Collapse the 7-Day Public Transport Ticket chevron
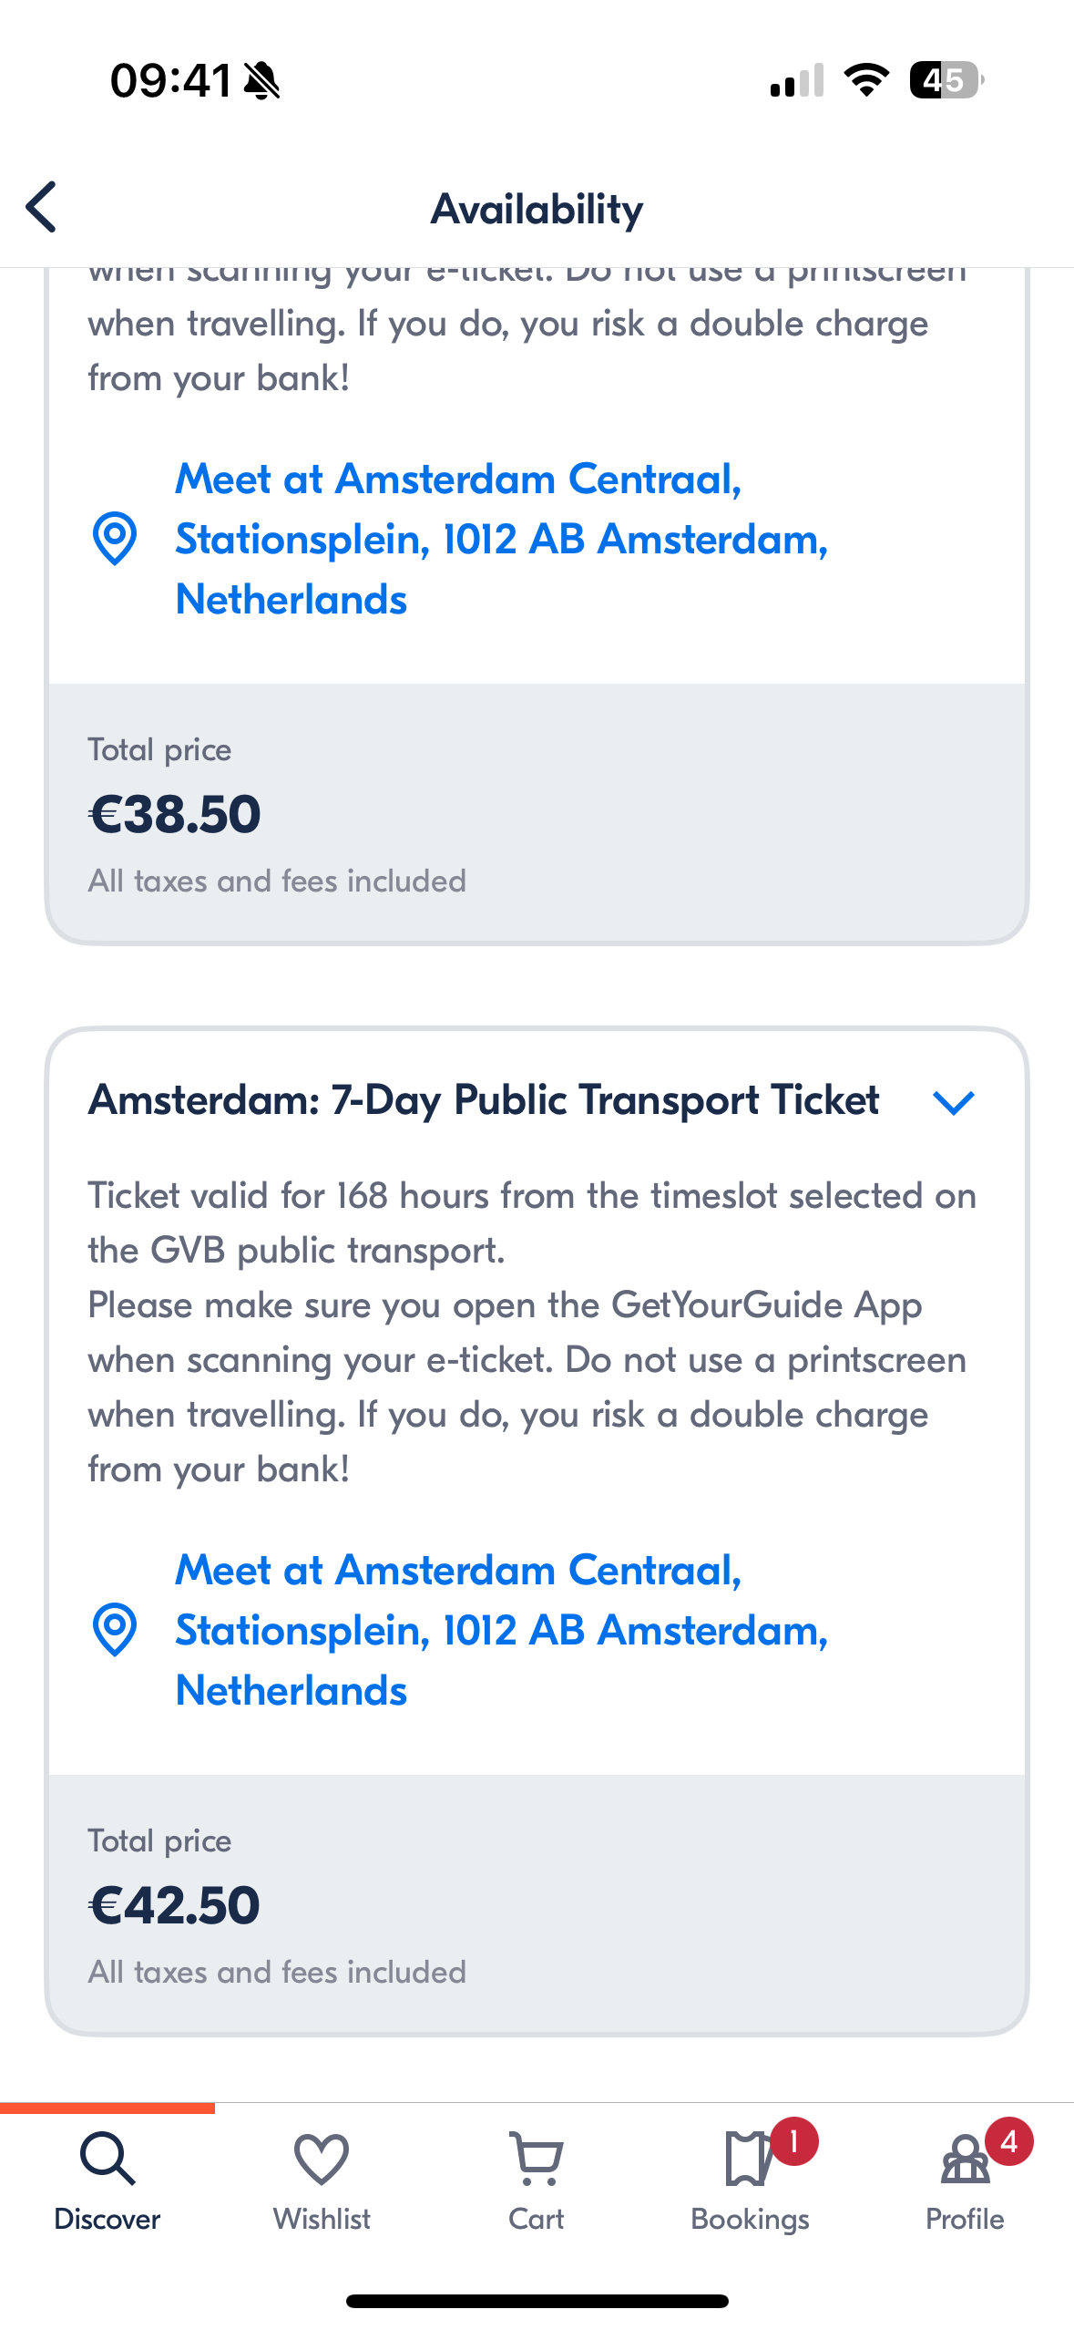 pos(954,1102)
